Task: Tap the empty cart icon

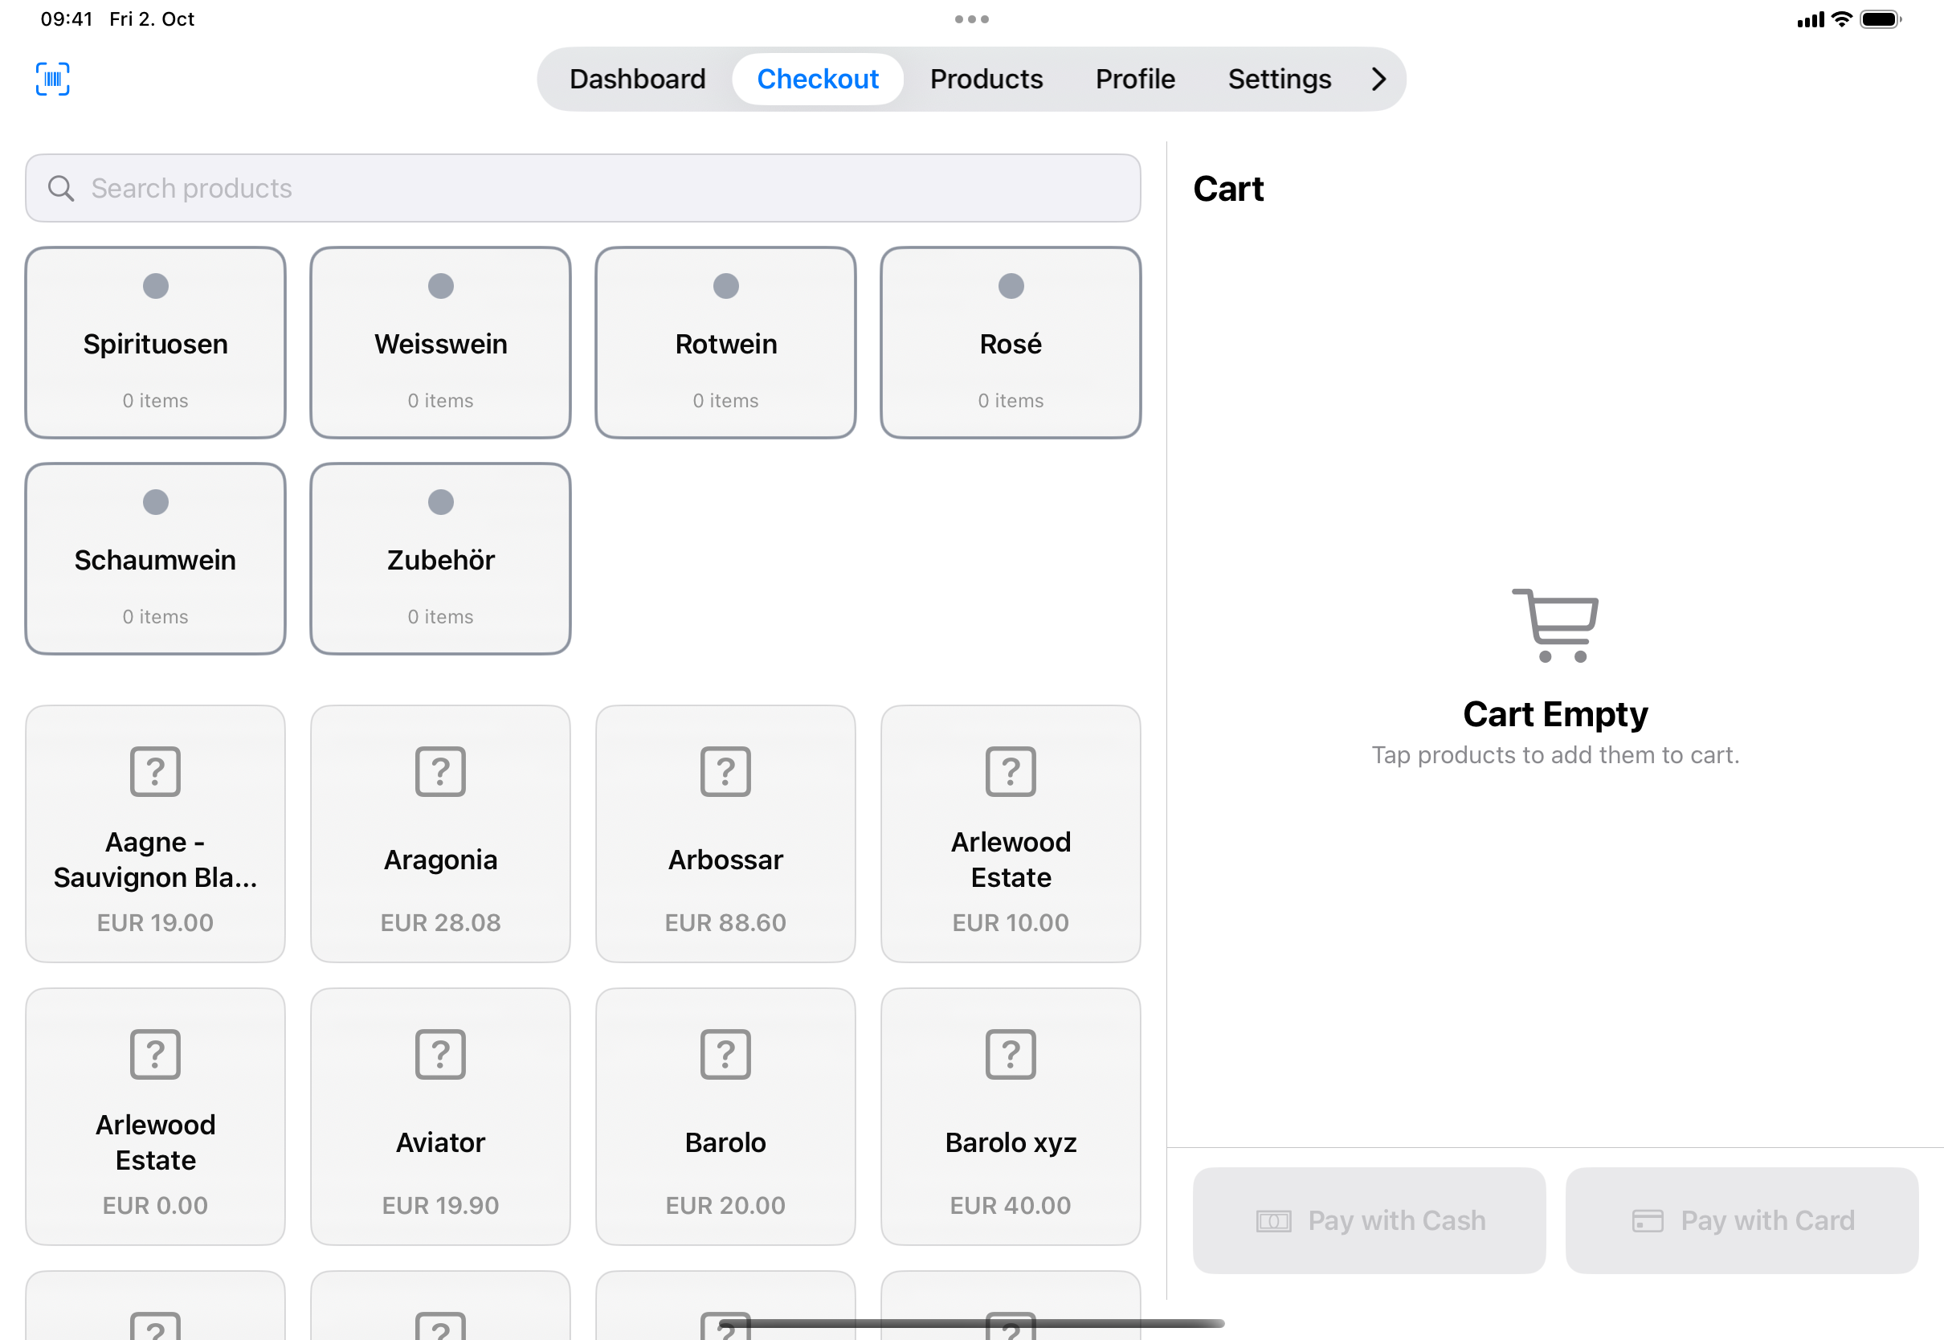Action: [x=1555, y=626]
